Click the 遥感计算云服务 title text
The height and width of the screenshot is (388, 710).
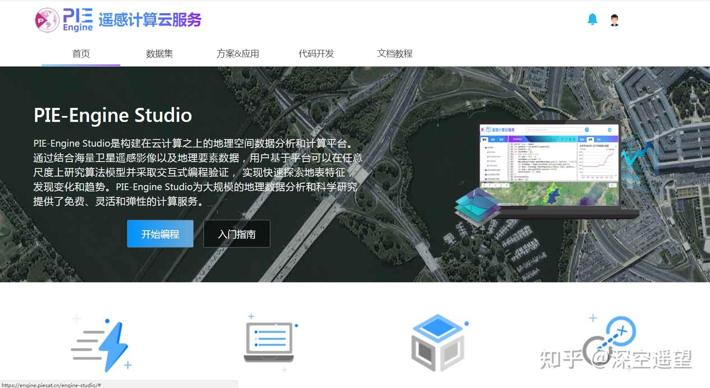(x=150, y=20)
